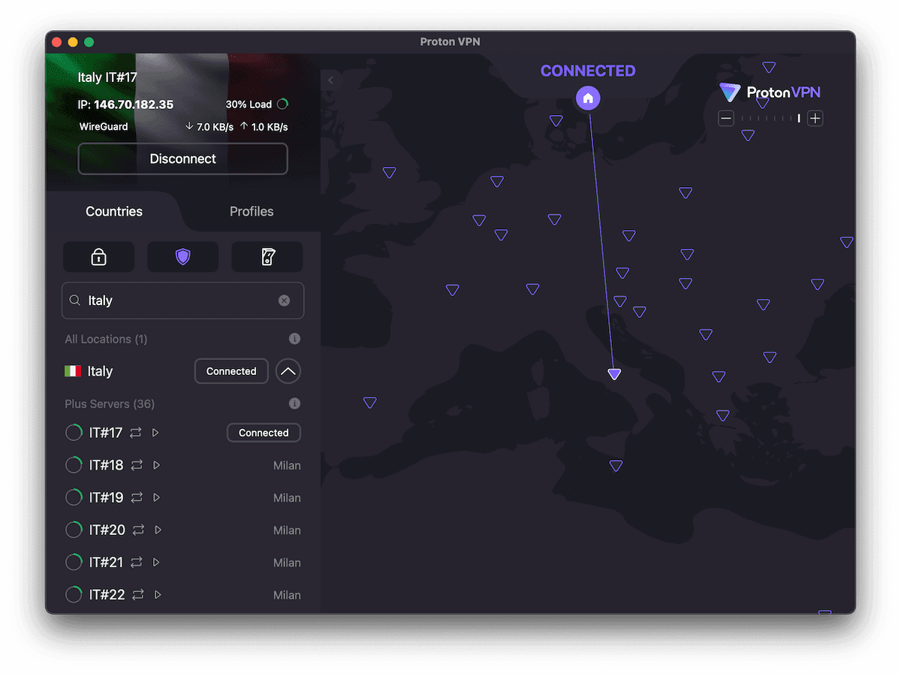901x674 pixels.
Task: Click IT#19 streaming play icon
Action: click(x=157, y=497)
